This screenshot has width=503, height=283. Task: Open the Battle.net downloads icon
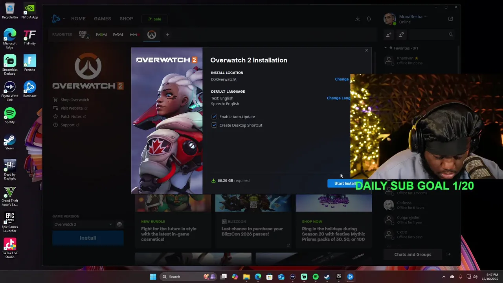358,19
